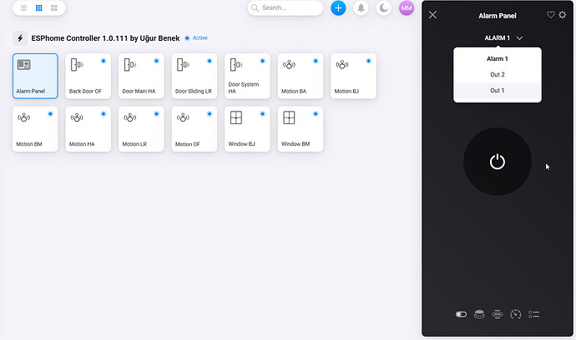Screen dimensions: 576x340
Task: Open notifications bell icon
Action: click(361, 7)
